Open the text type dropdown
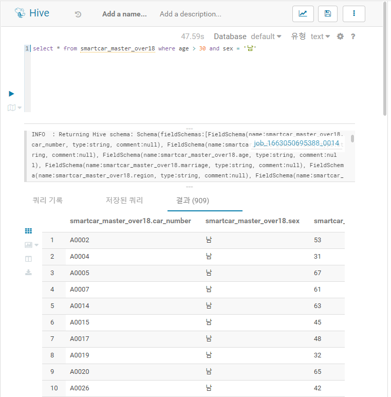The width and height of the screenshot is (391, 397). tap(320, 37)
